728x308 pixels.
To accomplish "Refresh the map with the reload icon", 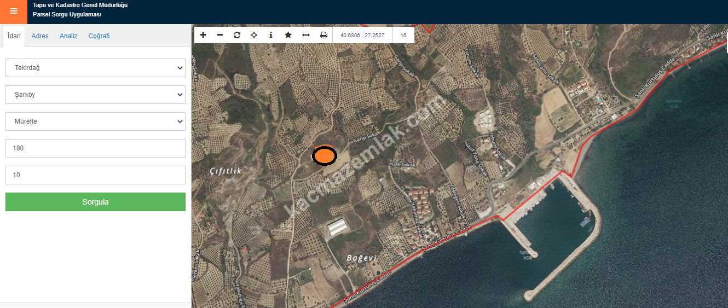I will click(237, 35).
